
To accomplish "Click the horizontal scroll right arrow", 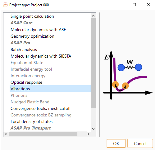I will [x=88, y=134].
